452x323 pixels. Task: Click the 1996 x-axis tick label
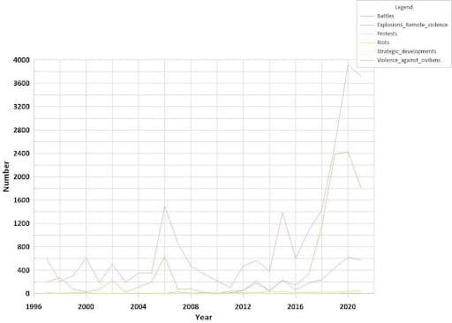point(34,306)
